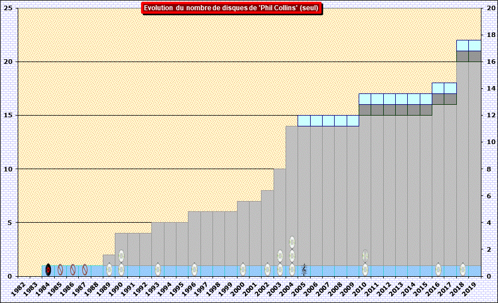This screenshot has height=303, width=498.
Task: Select the CD icon at 1996
Action: coord(194,269)
